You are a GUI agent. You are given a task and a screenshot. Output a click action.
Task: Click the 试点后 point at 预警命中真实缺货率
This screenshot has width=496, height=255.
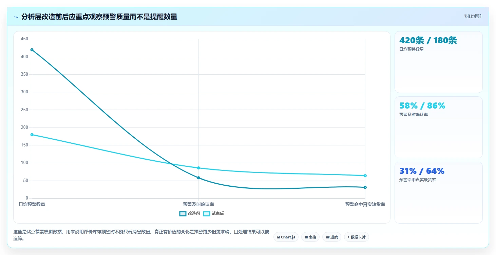(365, 176)
